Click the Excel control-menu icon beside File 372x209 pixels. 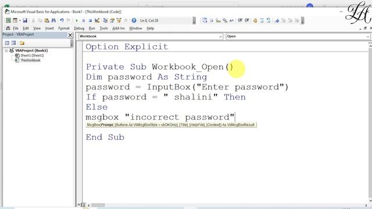coord(8,28)
